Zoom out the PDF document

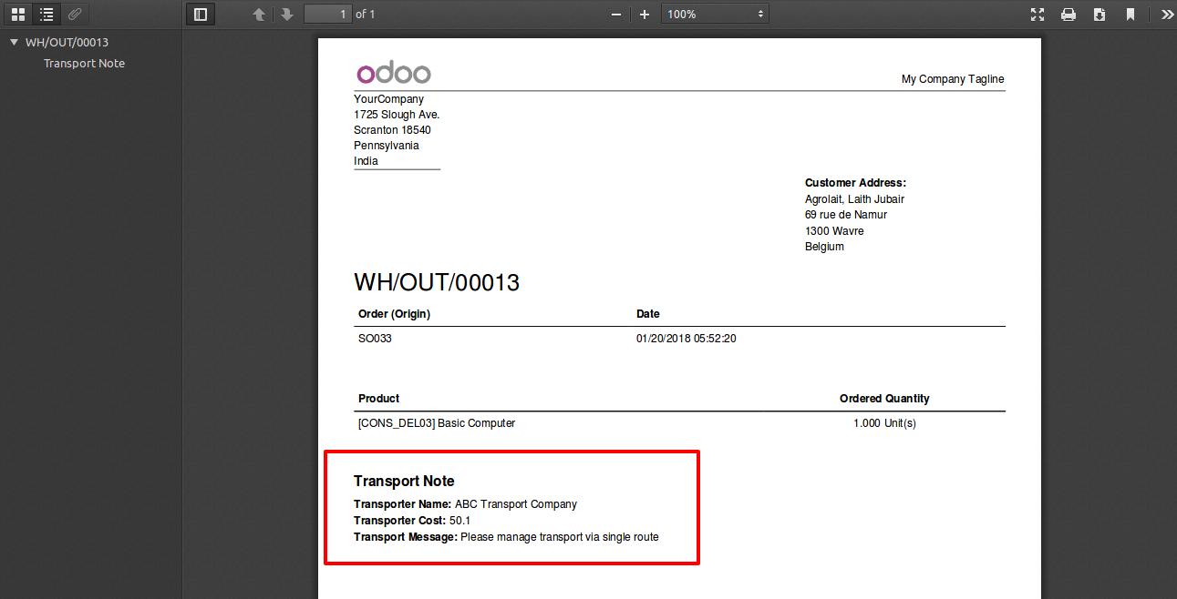(x=616, y=14)
